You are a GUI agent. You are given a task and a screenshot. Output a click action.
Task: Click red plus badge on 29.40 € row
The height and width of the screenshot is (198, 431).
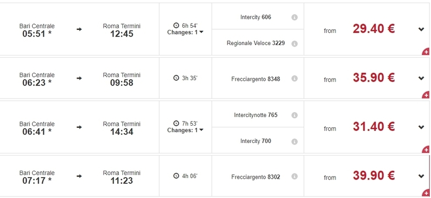[x=426, y=51]
